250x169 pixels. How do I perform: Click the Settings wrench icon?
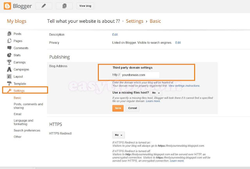(x=9, y=91)
